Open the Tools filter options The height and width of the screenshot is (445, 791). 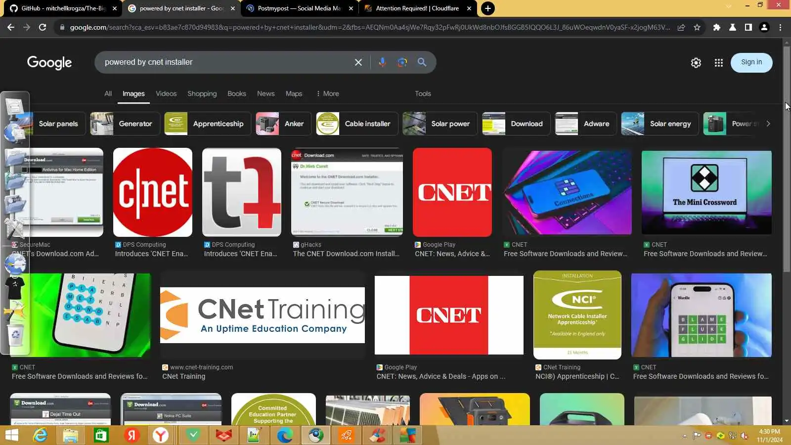pos(423,93)
